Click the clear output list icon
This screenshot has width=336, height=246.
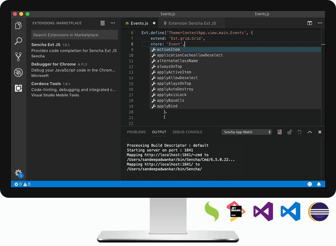(279, 132)
